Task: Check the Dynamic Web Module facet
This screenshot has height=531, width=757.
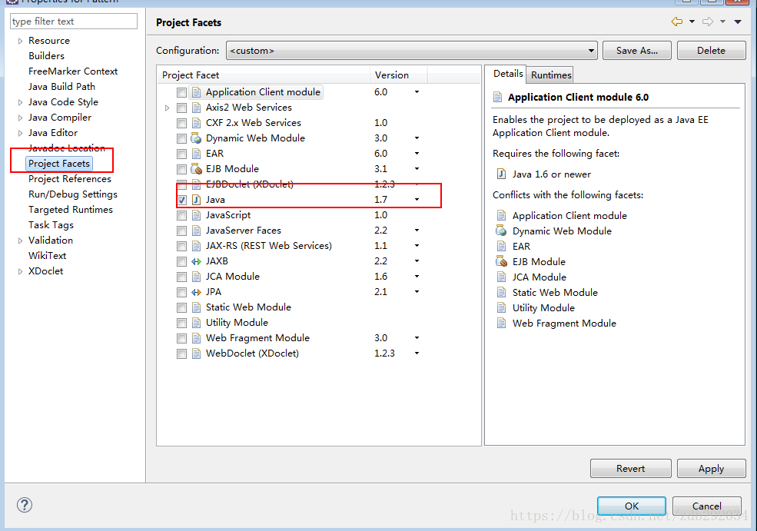Action: [181, 138]
